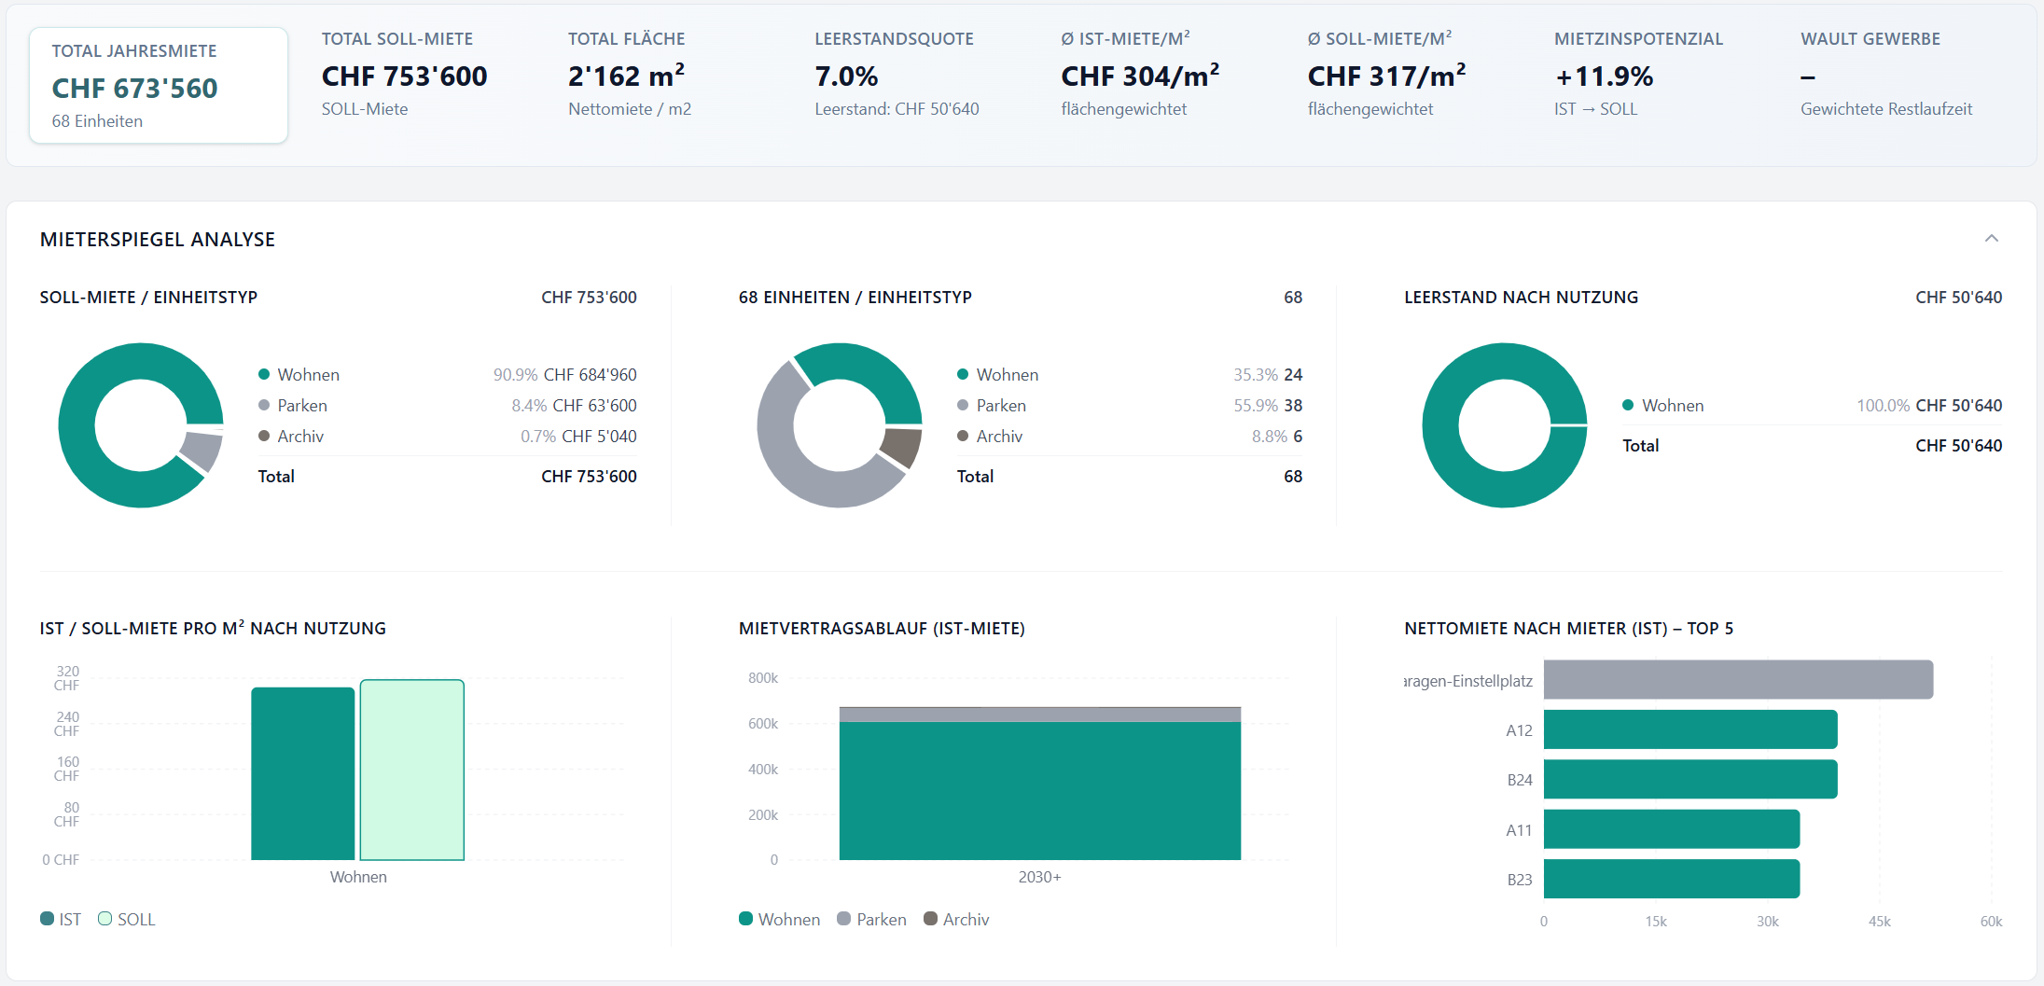Select the B23 tenant bar
This screenshot has height=986, width=2044.
(1672, 879)
